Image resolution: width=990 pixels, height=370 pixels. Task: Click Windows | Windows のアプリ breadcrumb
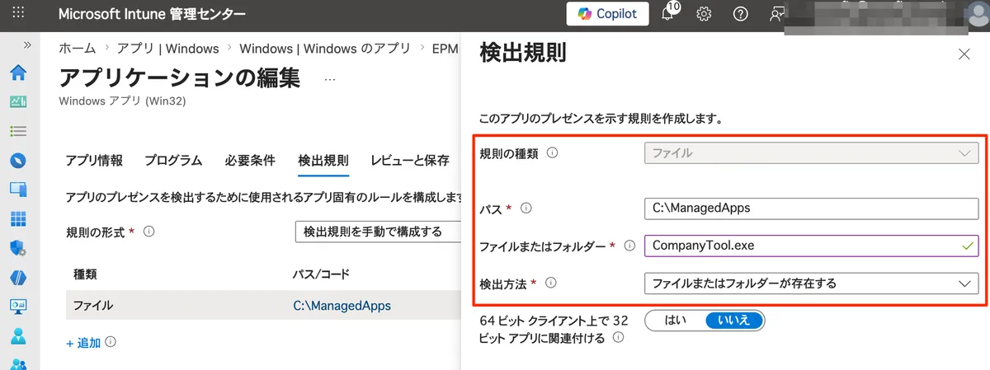click(x=325, y=49)
